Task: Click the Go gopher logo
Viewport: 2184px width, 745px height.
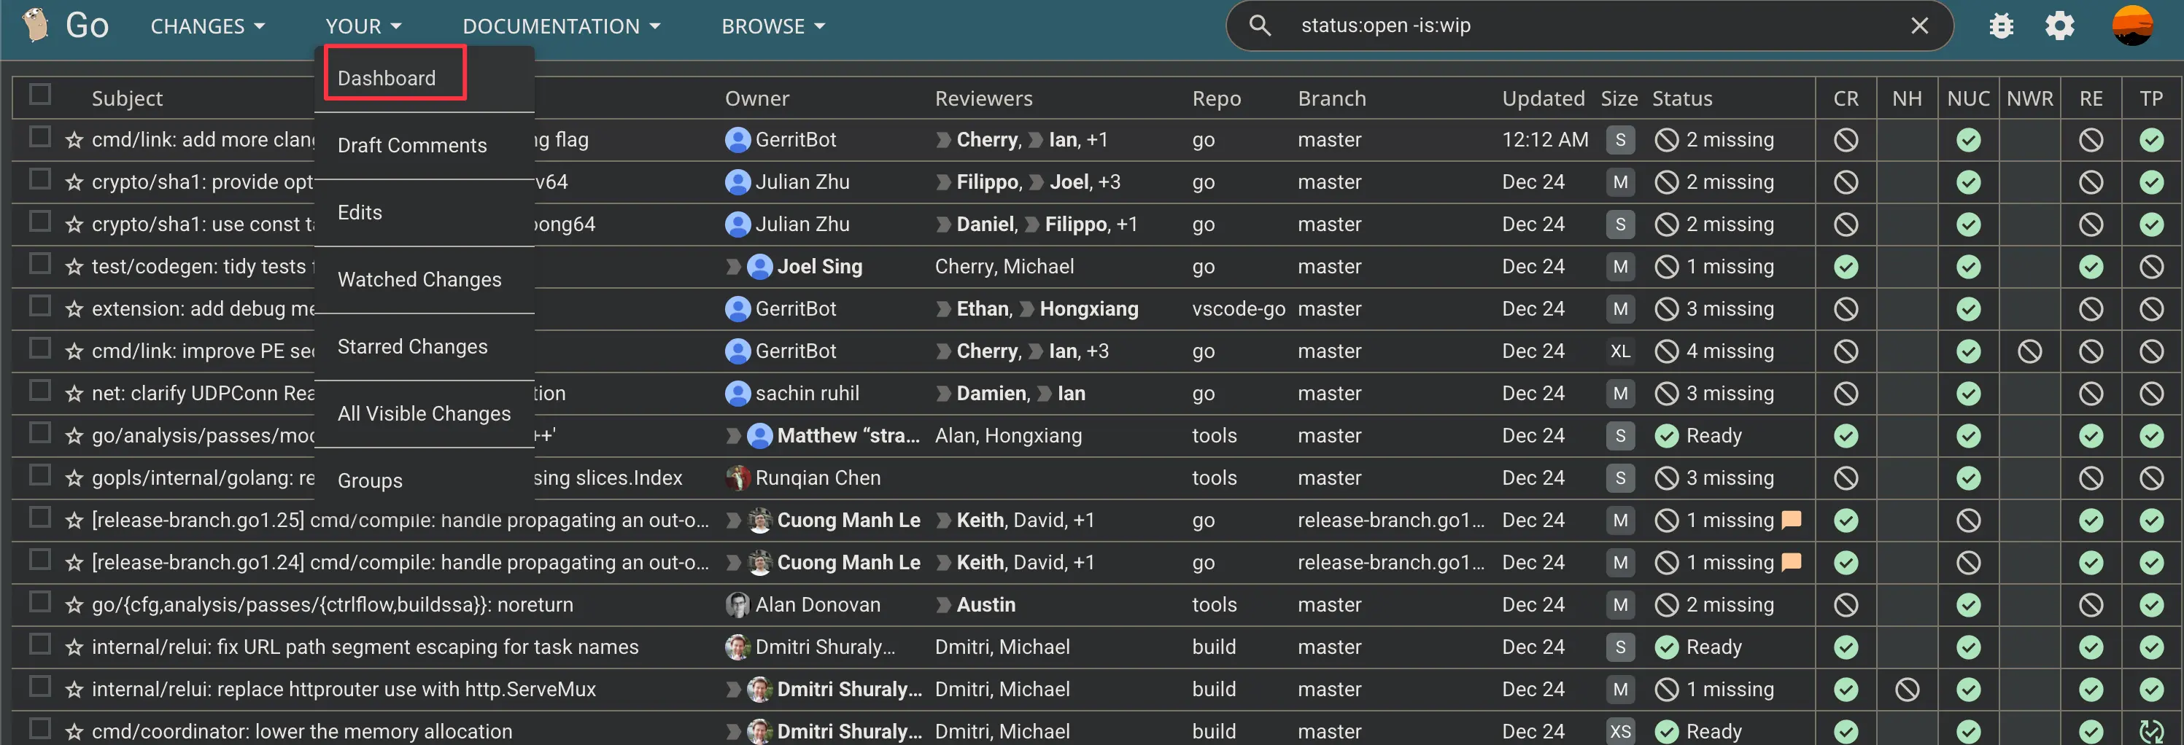Action: [x=34, y=25]
